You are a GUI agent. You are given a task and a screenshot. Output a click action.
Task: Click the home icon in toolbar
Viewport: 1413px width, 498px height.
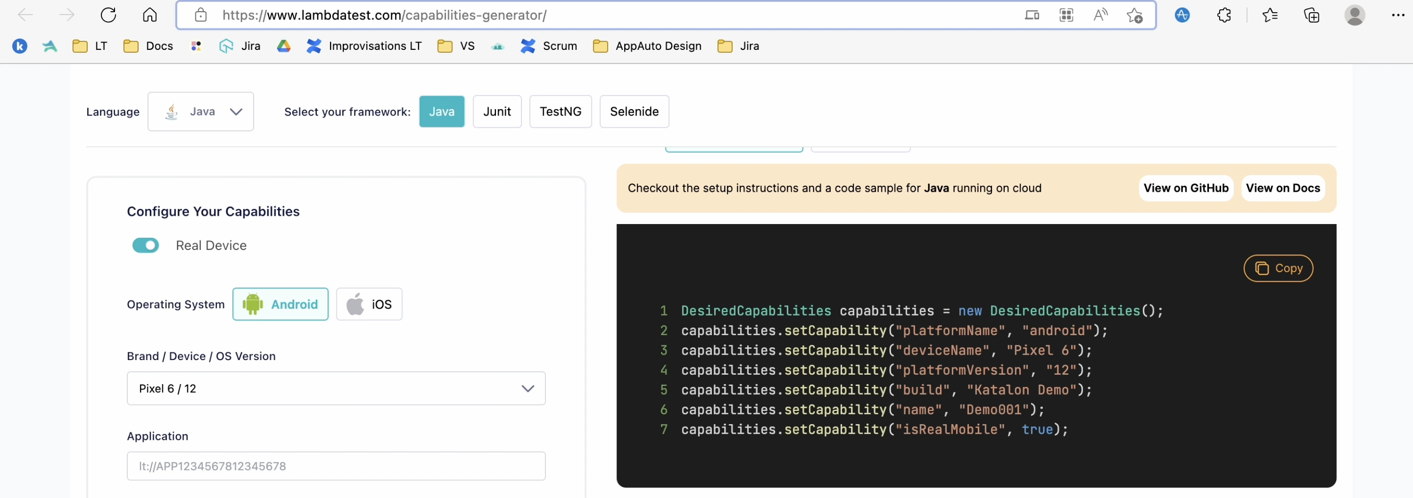coord(150,15)
